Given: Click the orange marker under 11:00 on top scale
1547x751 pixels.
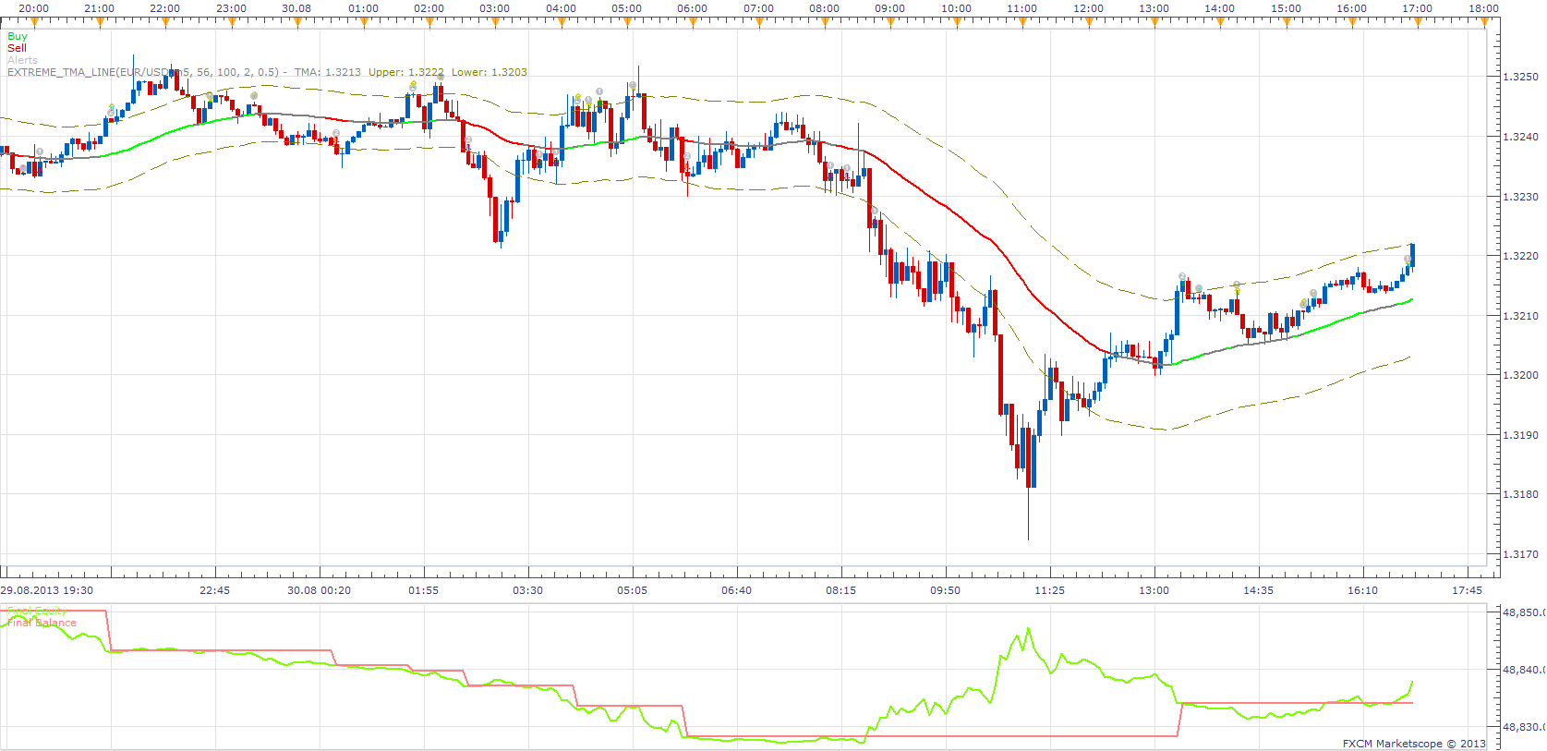Looking at the screenshot, I should [x=1022, y=22].
